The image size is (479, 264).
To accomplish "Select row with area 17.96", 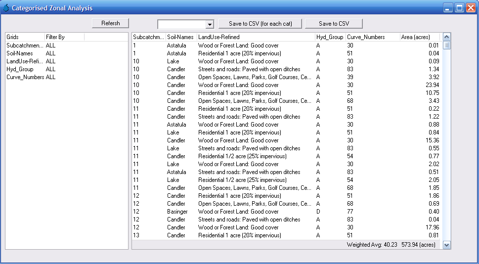I will [x=286, y=227].
